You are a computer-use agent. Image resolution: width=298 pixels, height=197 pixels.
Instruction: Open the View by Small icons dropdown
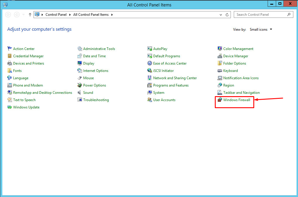pos(261,29)
